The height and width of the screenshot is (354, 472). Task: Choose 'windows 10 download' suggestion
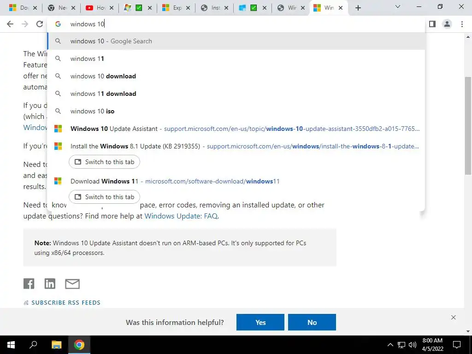[x=236, y=76]
